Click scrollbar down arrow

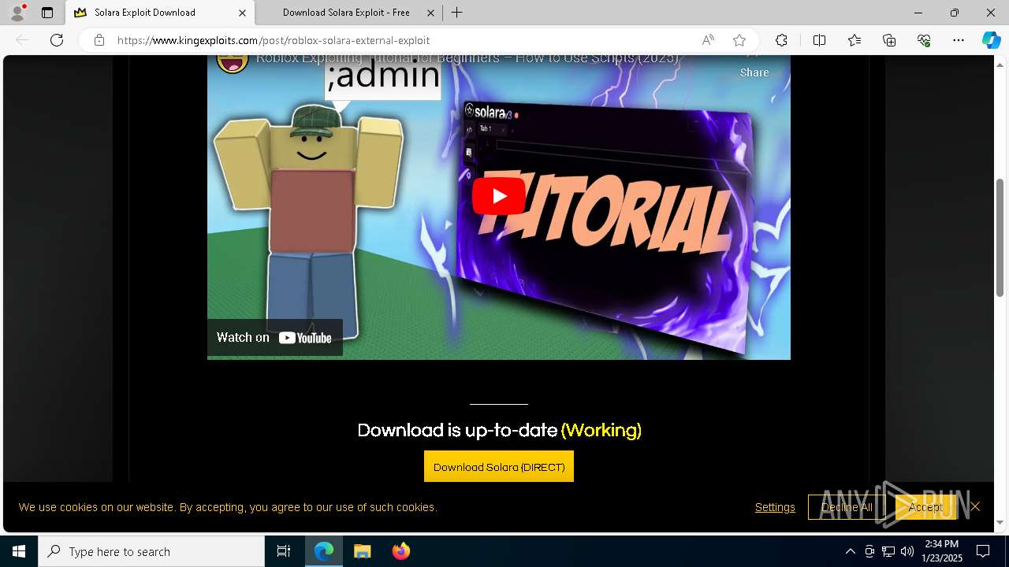pyautogui.click(x=1000, y=522)
